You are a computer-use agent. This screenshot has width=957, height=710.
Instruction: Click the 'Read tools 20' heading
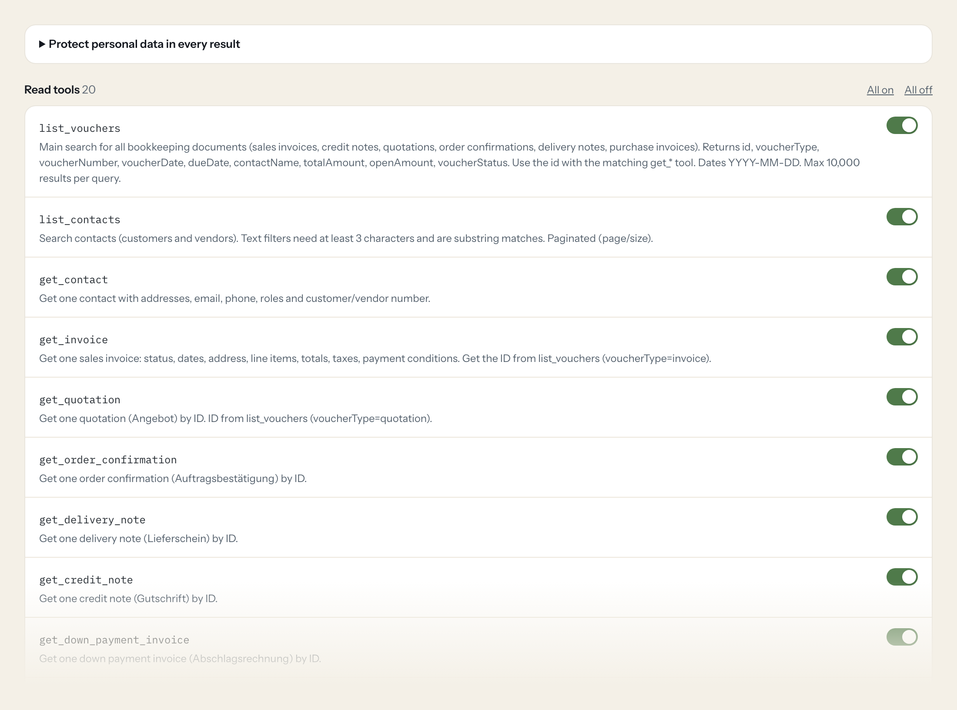pyautogui.click(x=60, y=90)
